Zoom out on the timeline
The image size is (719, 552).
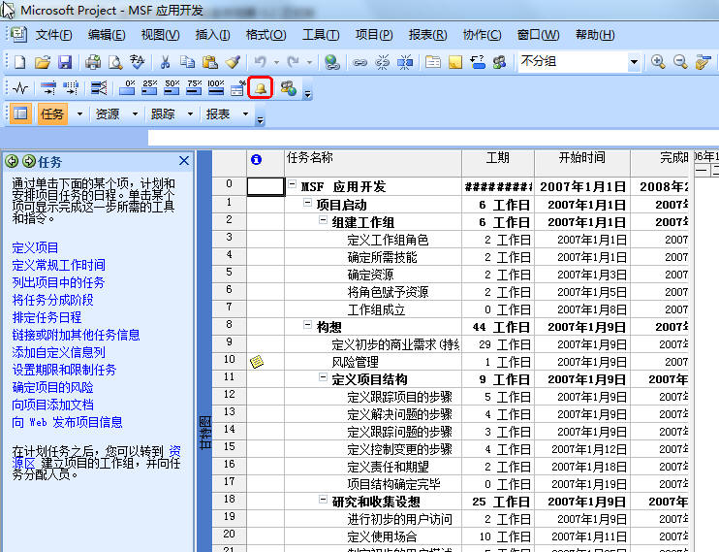680,62
